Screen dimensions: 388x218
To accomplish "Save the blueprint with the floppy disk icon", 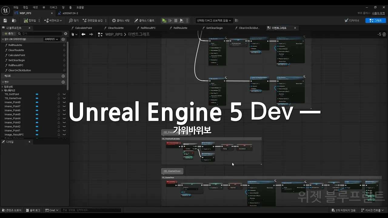I will [5, 21].
